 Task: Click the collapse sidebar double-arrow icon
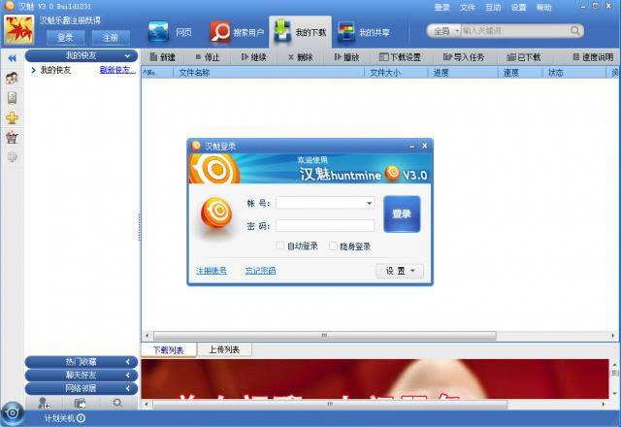[x=12, y=57]
